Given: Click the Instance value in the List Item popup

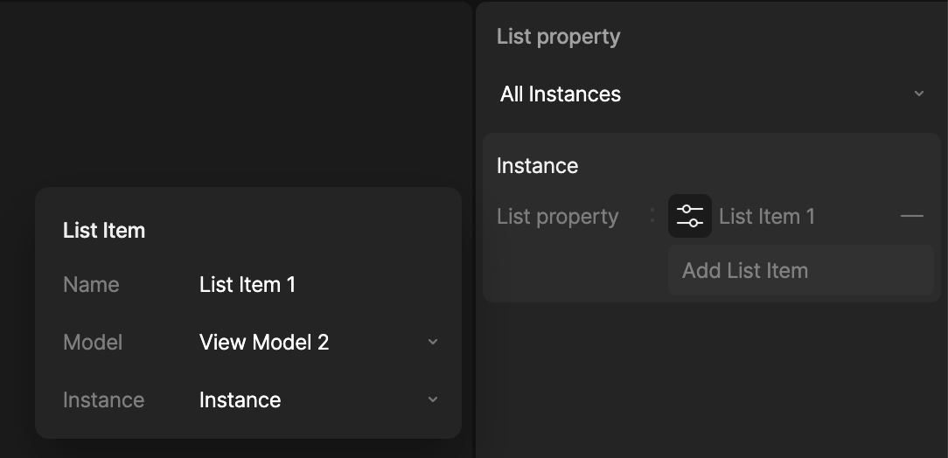Looking at the screenshot, I should click(x=240, y=400).
